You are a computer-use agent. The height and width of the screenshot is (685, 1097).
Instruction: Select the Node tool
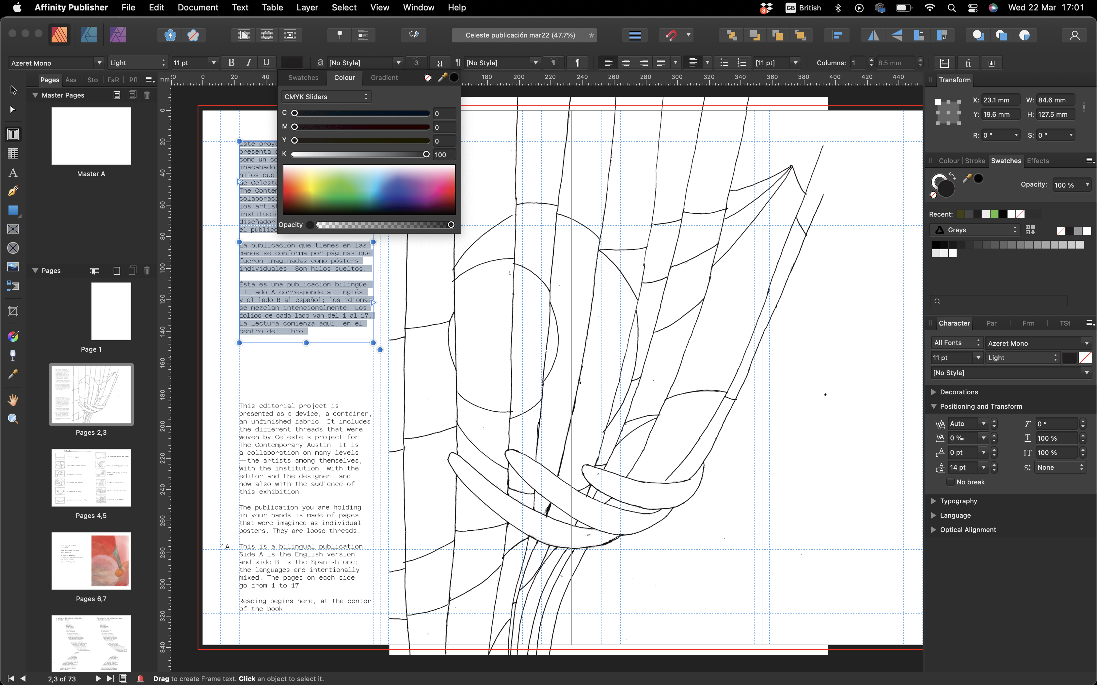(13, 110)
